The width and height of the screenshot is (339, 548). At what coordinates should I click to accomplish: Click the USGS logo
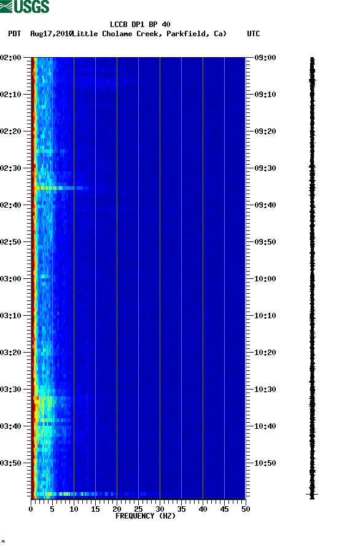click(25, 6)
